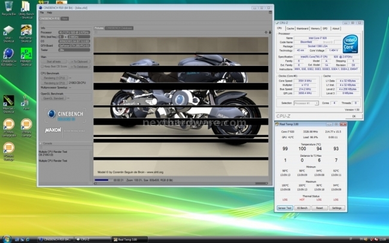389x243 pixels.
Task: Click the volume icon in system tray
Action: 376,239
